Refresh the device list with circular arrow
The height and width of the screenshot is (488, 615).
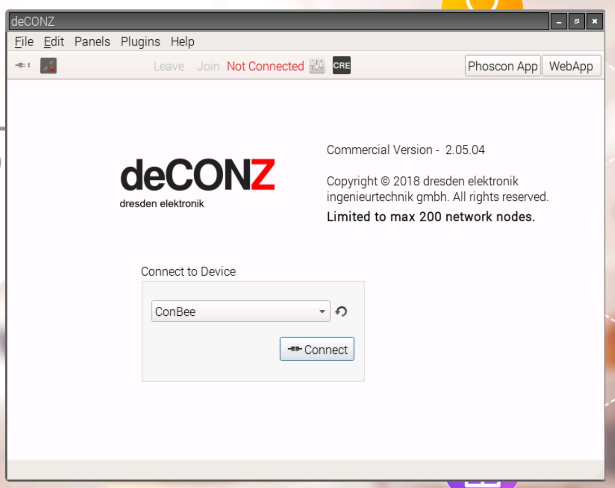(x=342, y=311)
